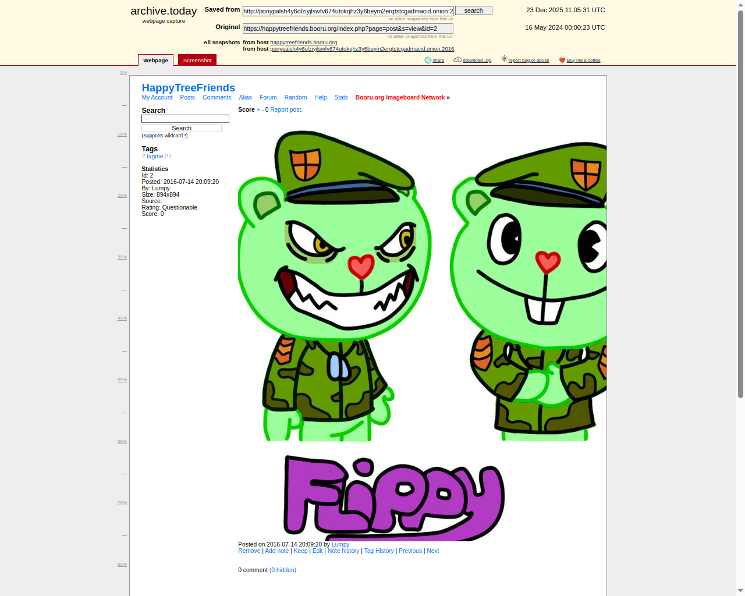
Task: Vote up with the plus link
Action: [258, 110]
